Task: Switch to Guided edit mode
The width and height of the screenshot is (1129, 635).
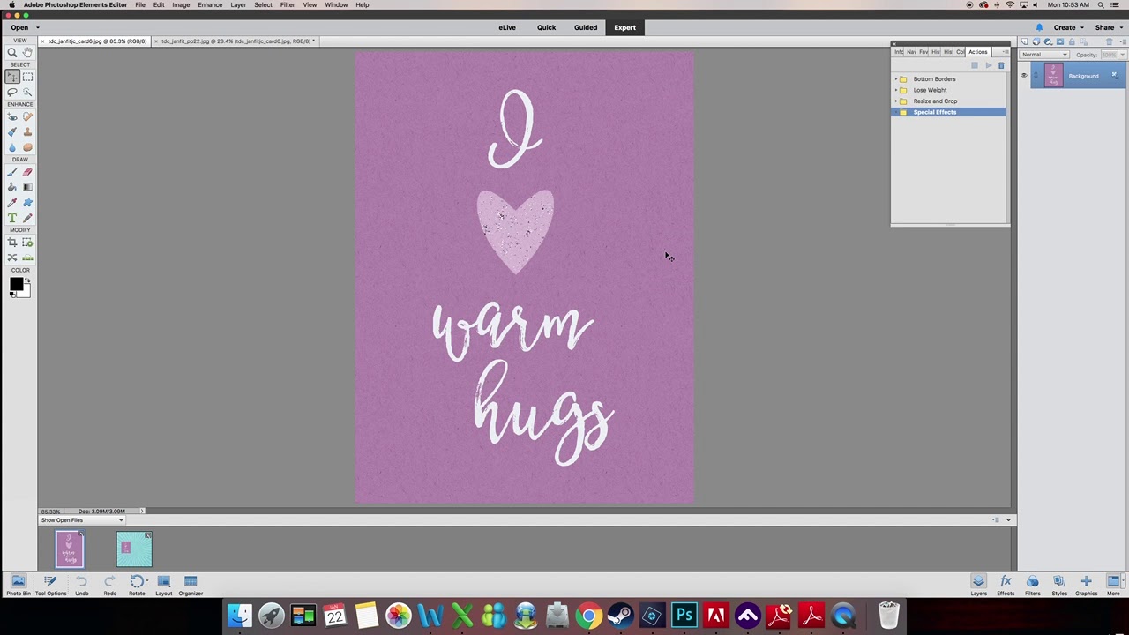Action: 586,27
